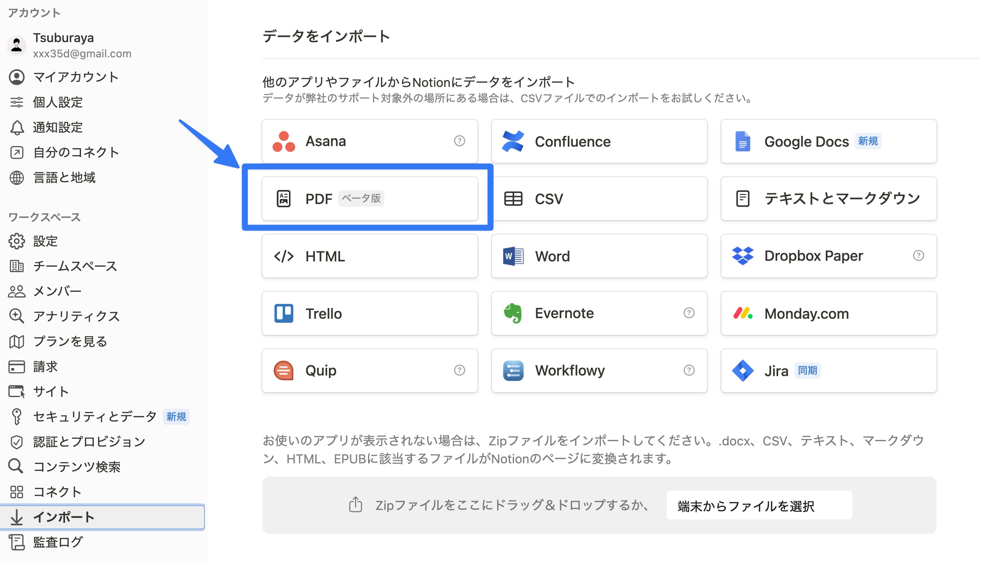Click the xxx35d@gmail.com email text

[82, 53]
